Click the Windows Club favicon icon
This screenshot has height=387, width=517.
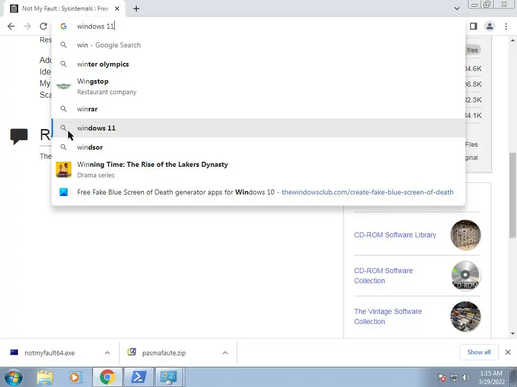pos(64,192)
